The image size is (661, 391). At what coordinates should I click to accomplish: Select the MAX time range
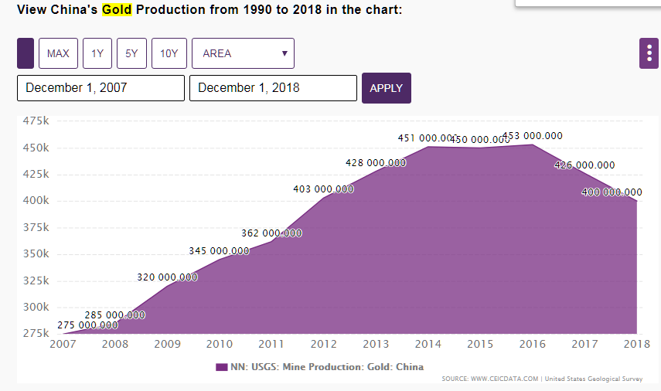58,53
